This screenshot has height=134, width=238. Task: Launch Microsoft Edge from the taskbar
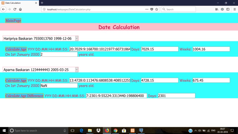point(81,130)
